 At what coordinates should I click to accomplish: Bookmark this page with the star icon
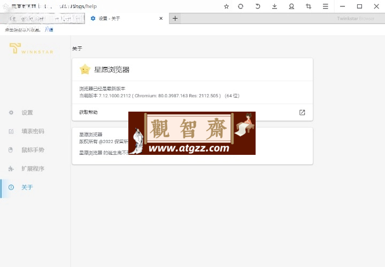coord(226,6)
